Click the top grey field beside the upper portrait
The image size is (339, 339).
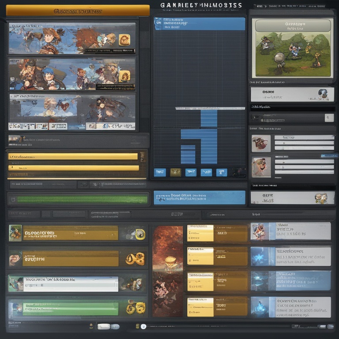click(x=304, y=137)
